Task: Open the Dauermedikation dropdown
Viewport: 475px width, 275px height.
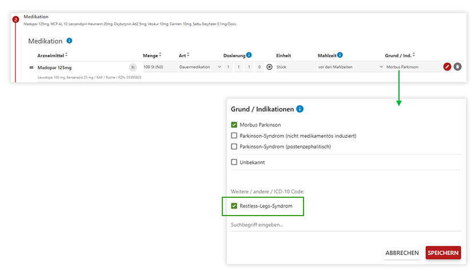Action: 200,67
